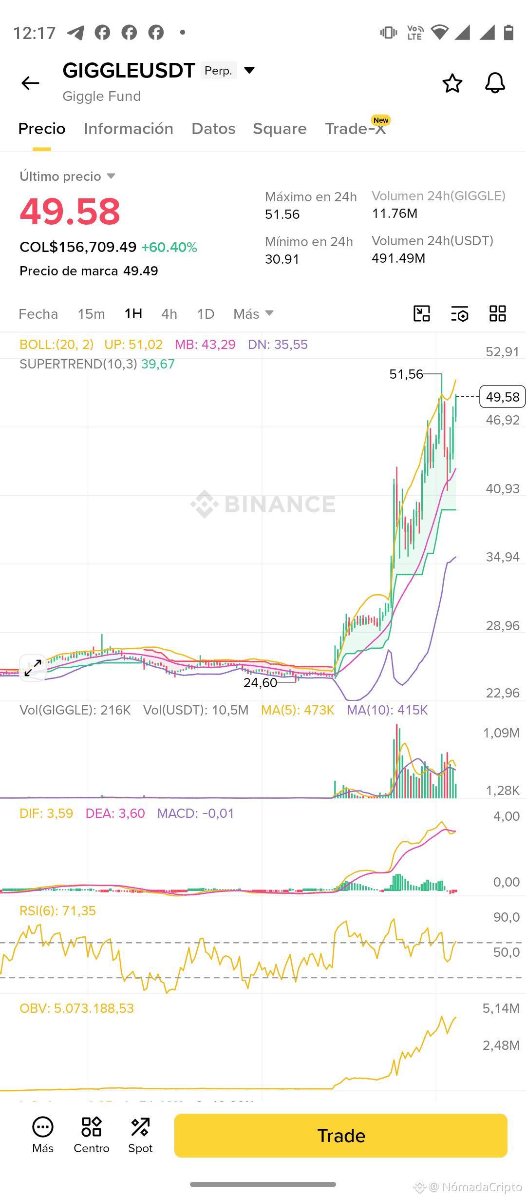This screenshot has height=1199, width=526.
Task: Tap the MA(10): 415K volume label
Action: pyautogui.click(x=387, y=710)
